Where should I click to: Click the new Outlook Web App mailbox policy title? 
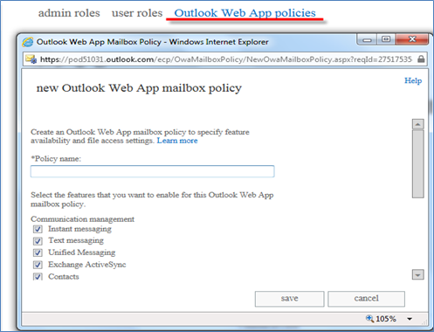[139, 88]
